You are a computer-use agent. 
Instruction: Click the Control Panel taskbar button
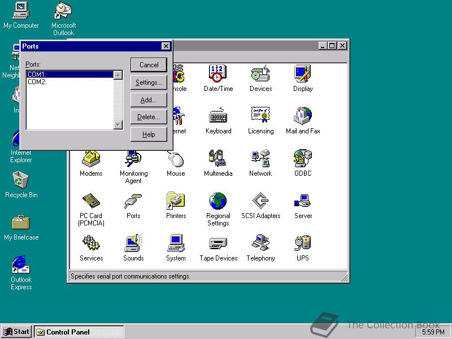pos(79,332)
